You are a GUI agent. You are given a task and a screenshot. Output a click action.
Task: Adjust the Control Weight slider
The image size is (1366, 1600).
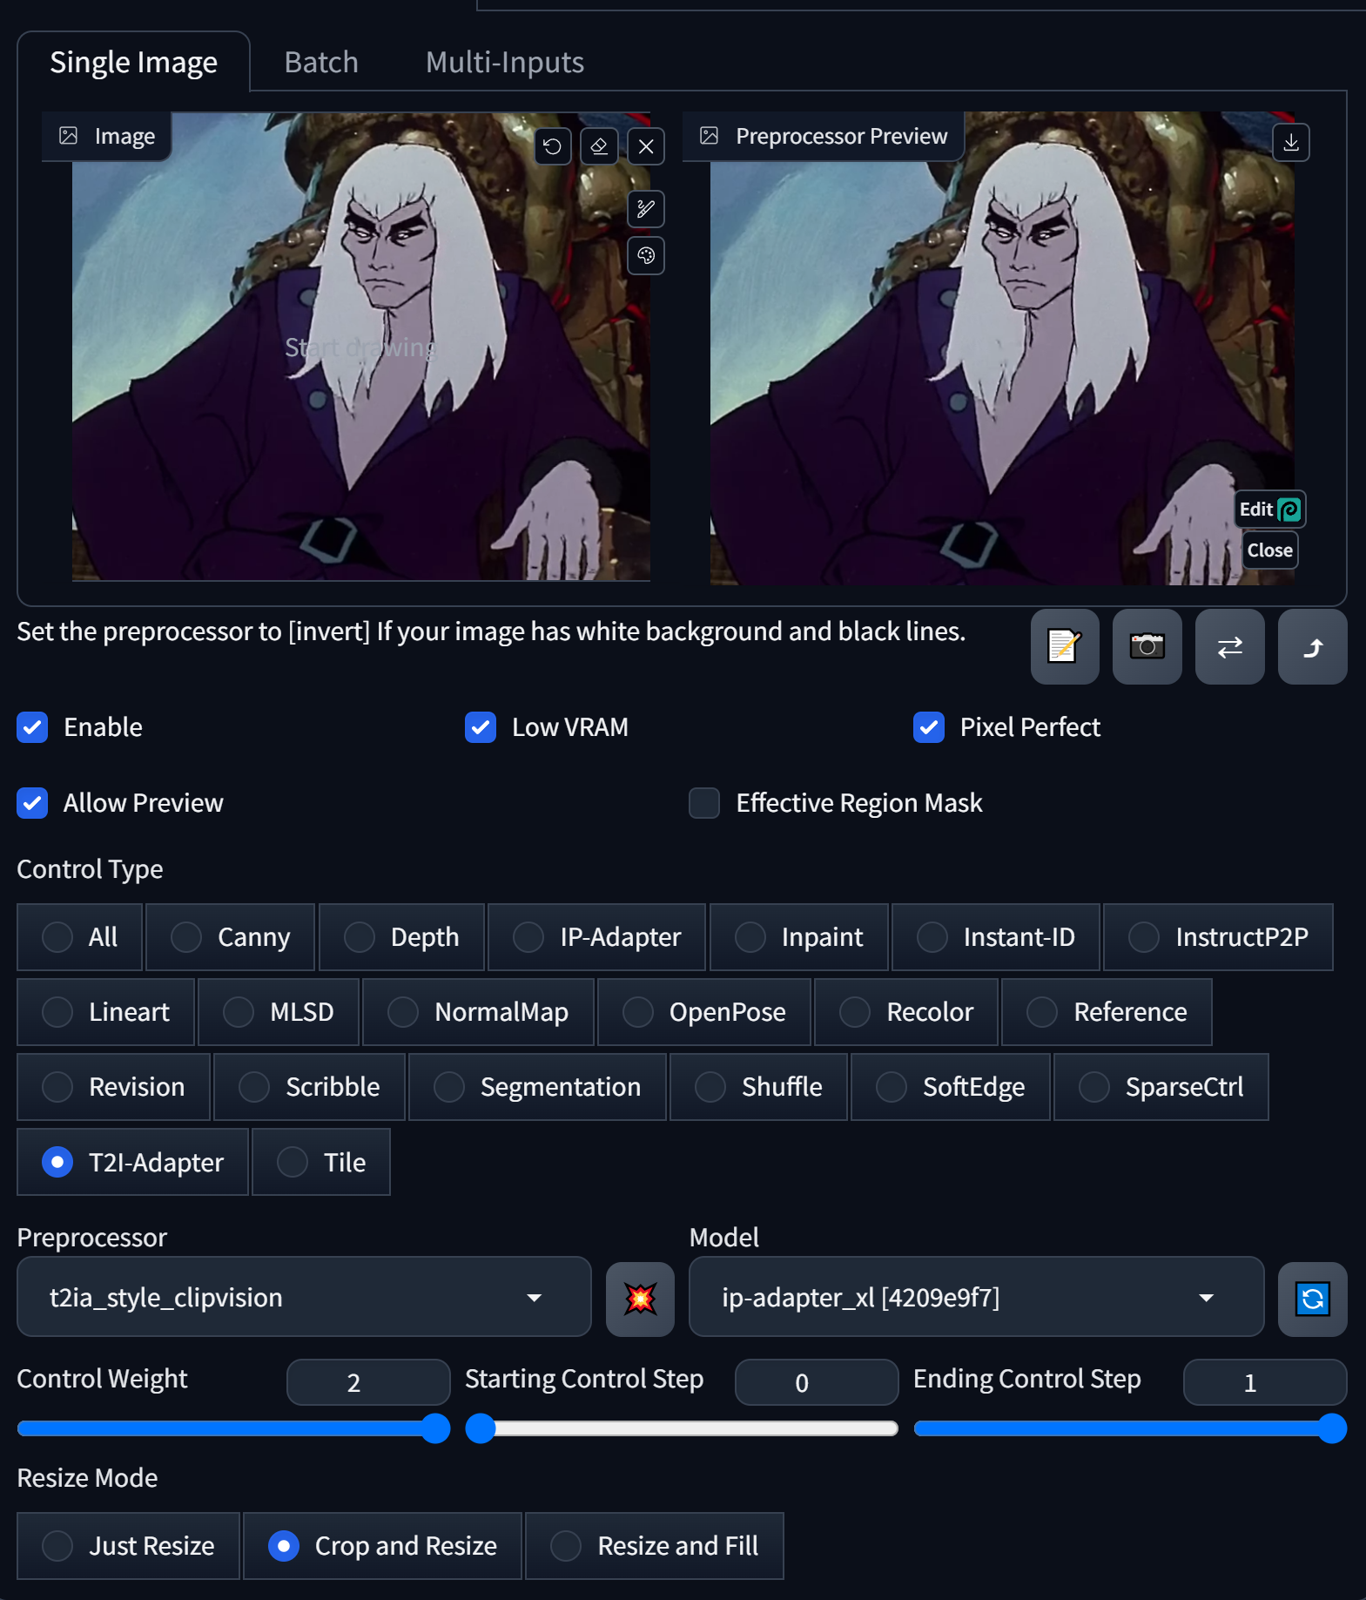click(x=233, y=1429)
